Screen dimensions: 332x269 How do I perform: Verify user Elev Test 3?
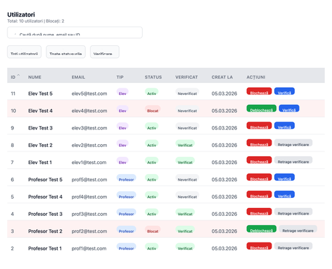click(x=284, y=126)
